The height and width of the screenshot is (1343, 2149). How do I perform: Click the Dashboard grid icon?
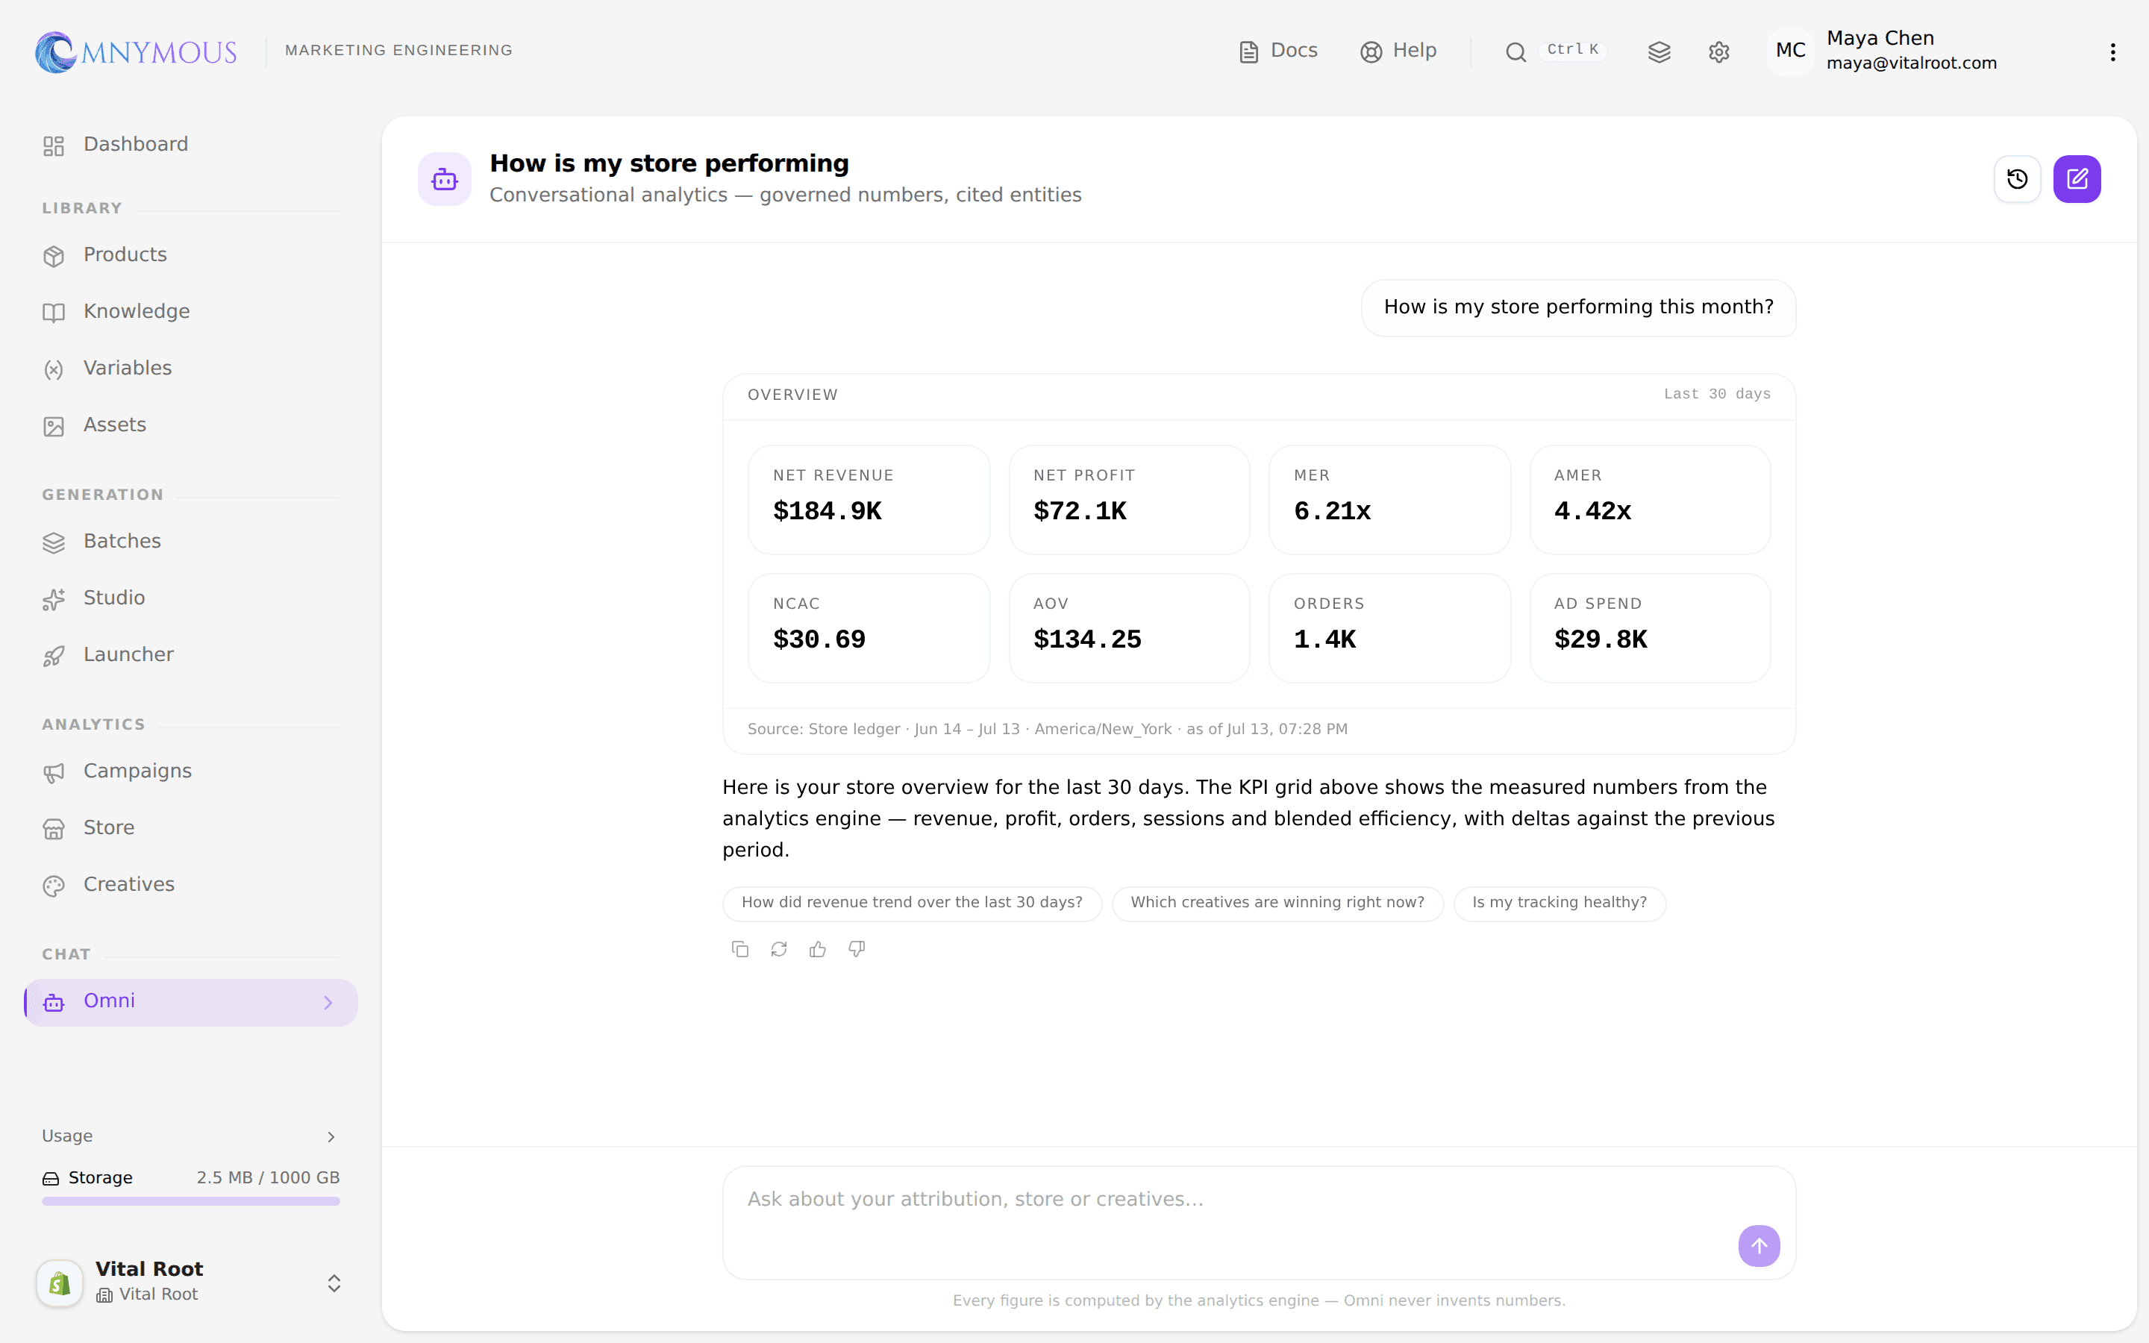pyautogui.click(x=54, y=146)
